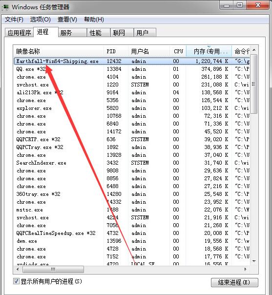Open the 查看(V) menu
This screenshot has width=272, height=295.
[x=67, y=20]
